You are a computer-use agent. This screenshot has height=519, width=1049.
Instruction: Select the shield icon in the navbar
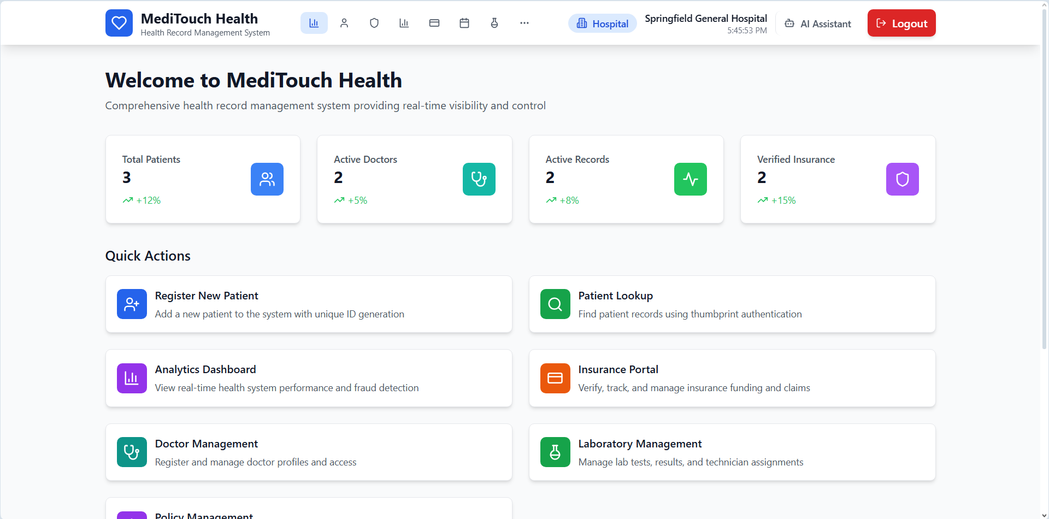pos(374,23)
